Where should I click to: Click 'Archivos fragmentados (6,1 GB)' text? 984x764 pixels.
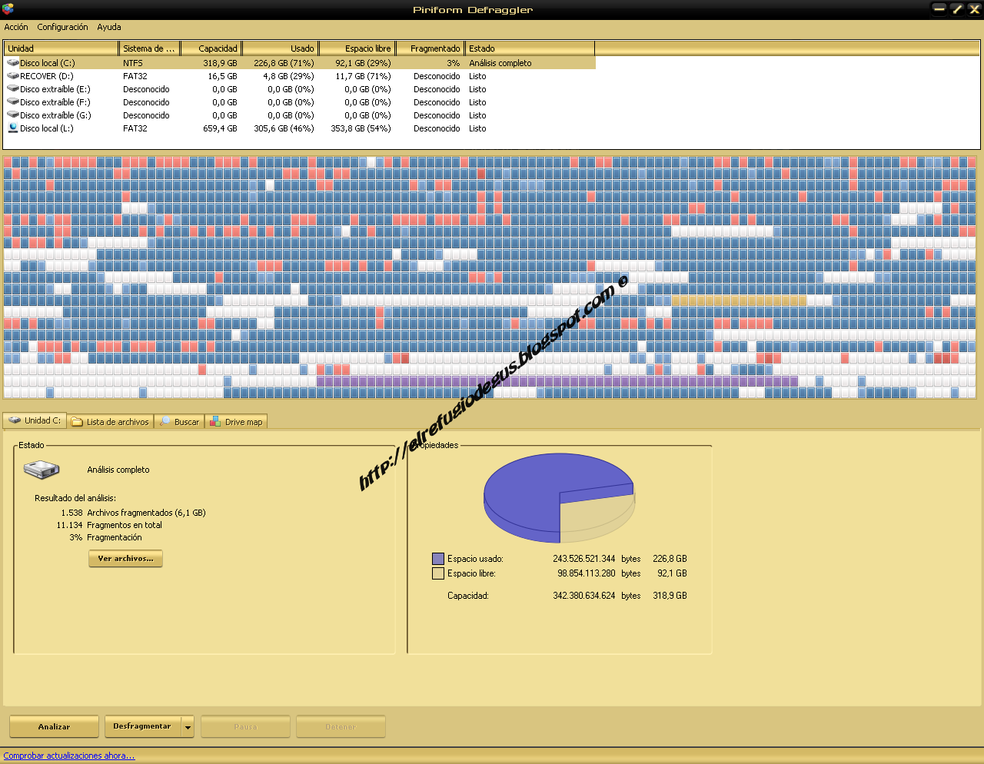coord(146,513)
